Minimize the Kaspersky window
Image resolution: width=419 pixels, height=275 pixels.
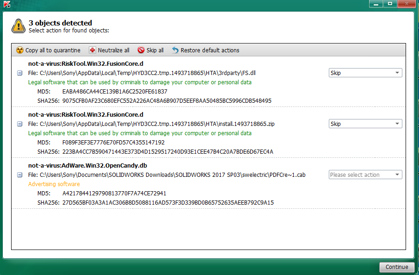coord(376,4)
